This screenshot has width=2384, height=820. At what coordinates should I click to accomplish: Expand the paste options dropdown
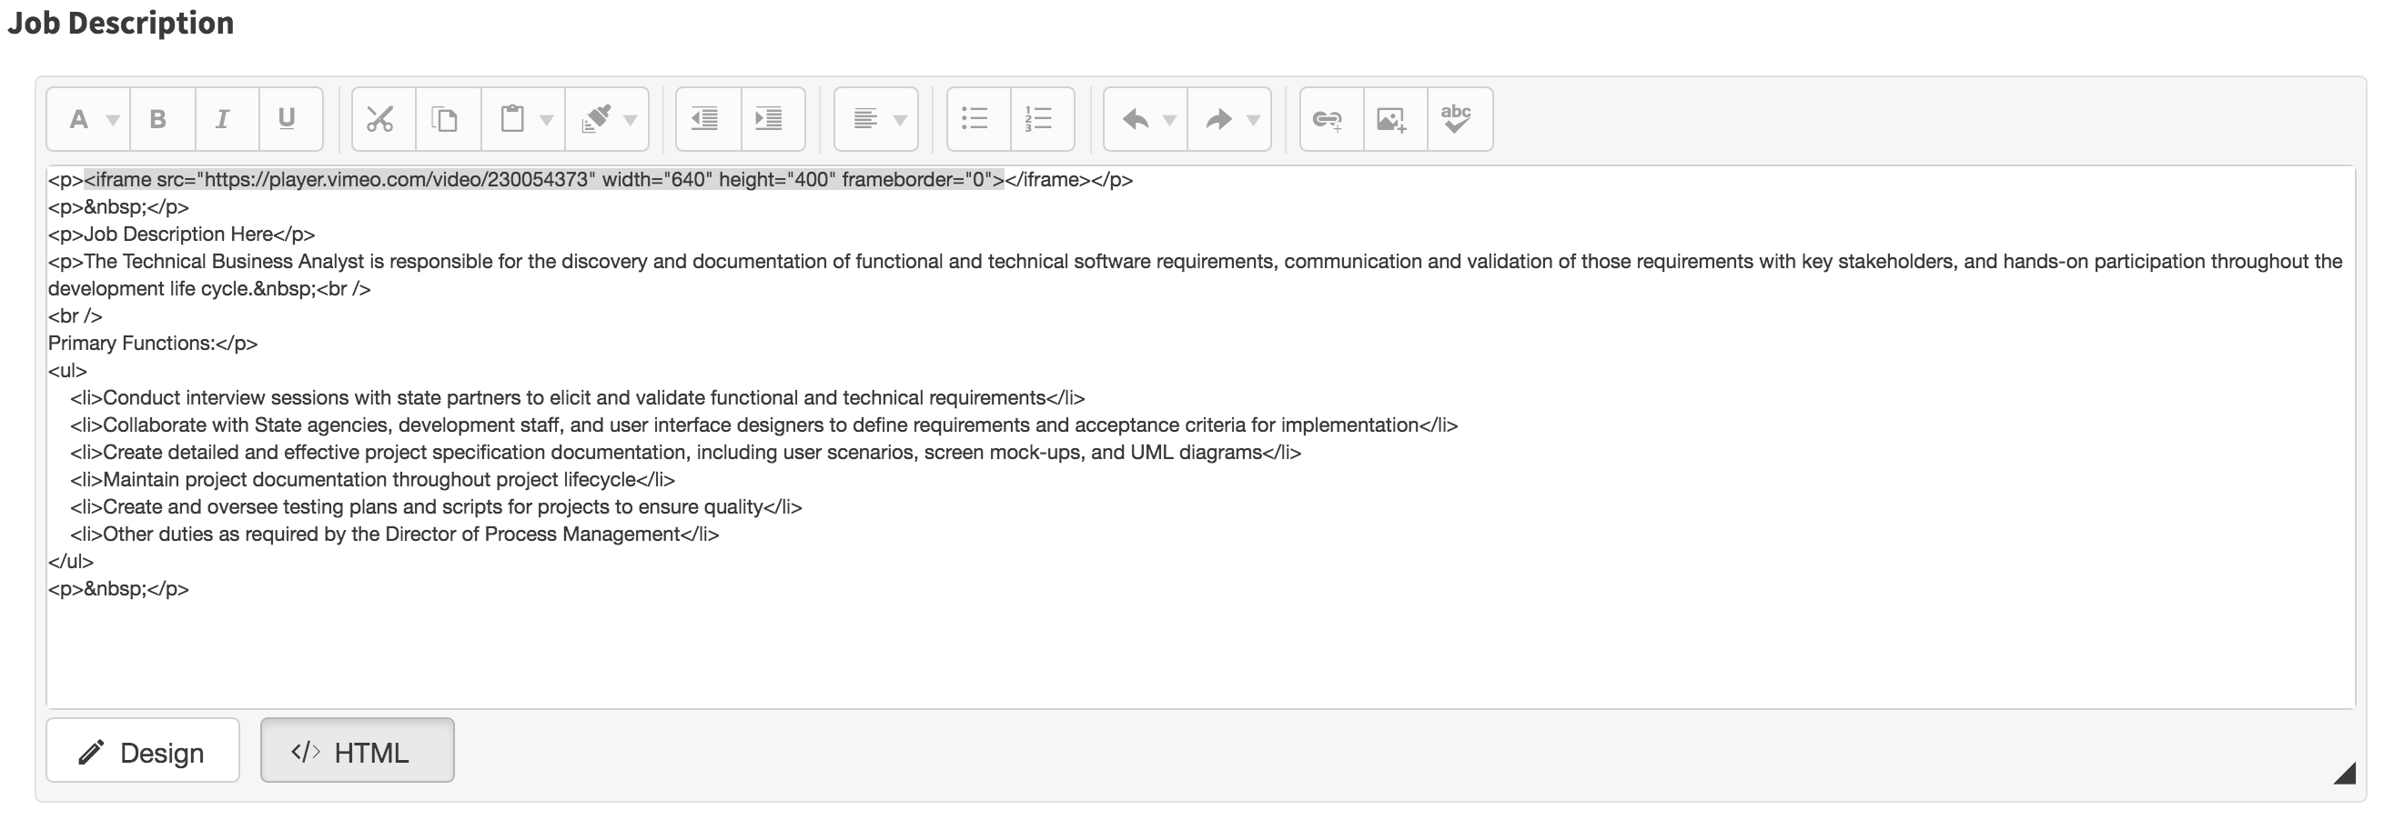click(x=548, y=118)
